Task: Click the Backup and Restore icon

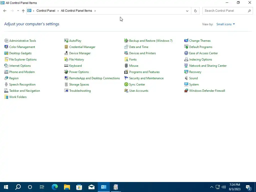Action: (126, 40)
